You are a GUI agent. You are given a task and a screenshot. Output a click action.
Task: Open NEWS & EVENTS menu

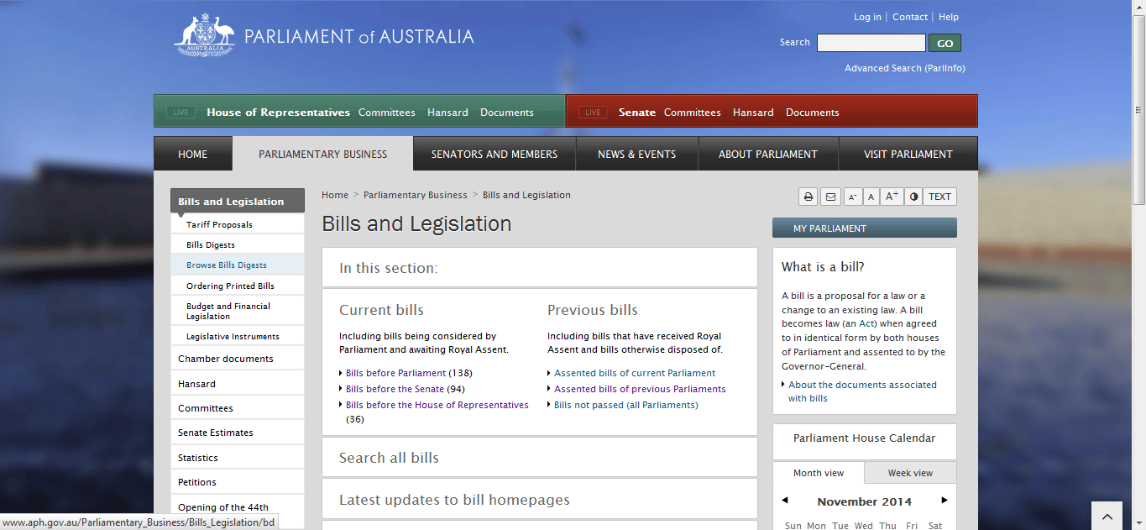636,154
